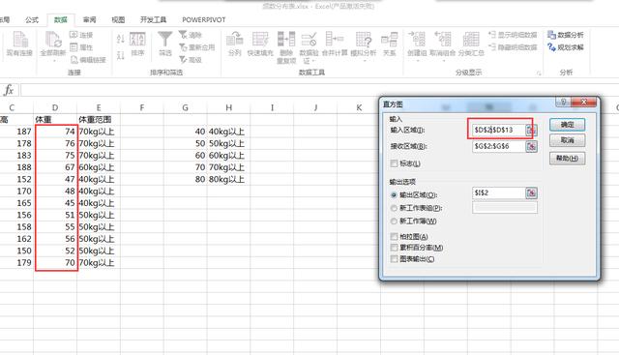Open the POWERPIVOT ribbon tab

pos(204,19)
